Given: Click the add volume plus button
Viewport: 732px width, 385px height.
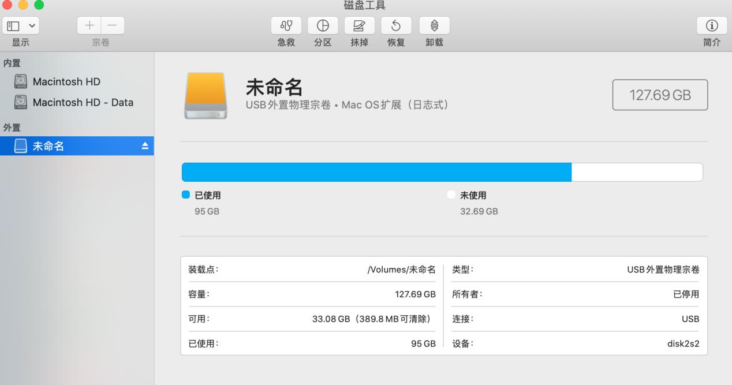Looking at the screenshot, I should (x=90, y=25).
